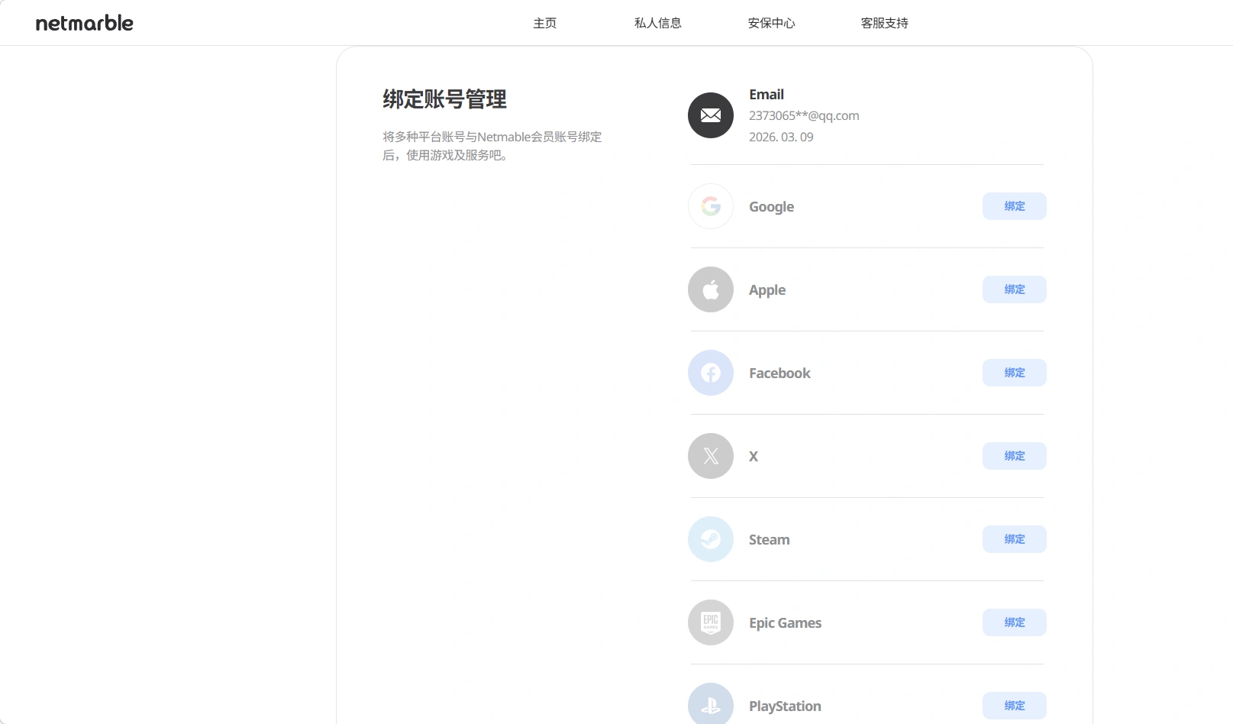
Task: Click the Email heading label
Action: click(767, 94)
